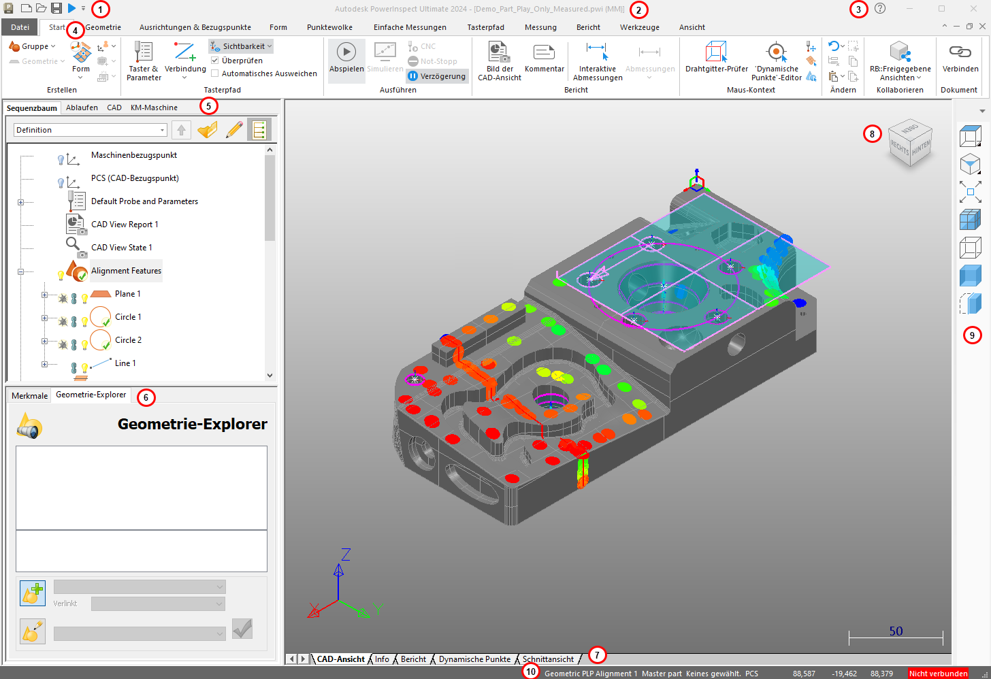This screenshot has height=679, width=991.
Task: Click the yellow check tag icon in Sequenzbaum toolbar
Action: [208, 130]
